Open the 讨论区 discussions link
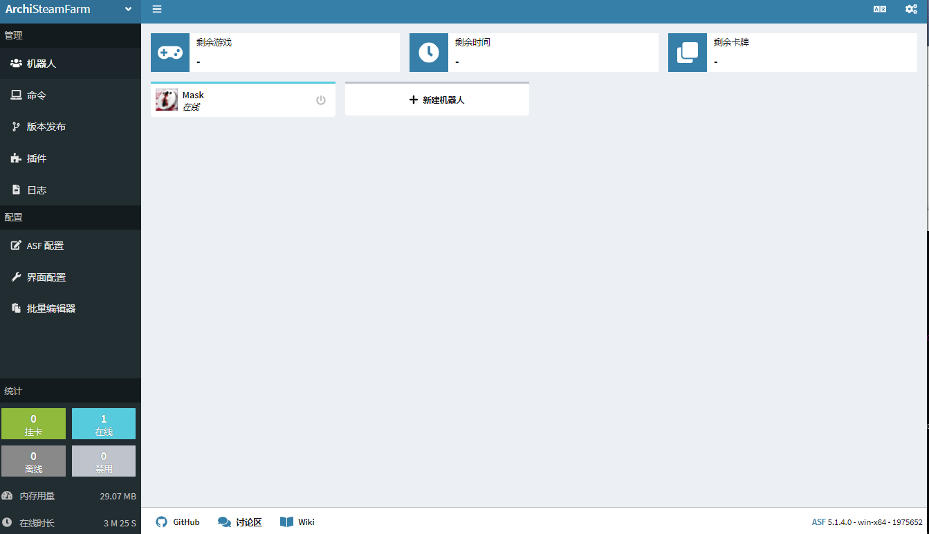 [240, 522]
